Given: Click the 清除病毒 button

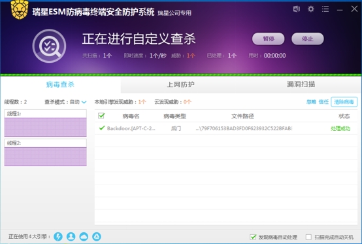Looking at the screenshot, I should tap(344, 102).
